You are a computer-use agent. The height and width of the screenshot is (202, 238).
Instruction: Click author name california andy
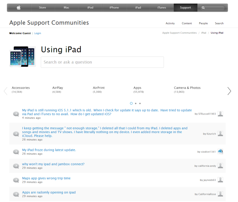pyautogui.click(x=207, y=166)
